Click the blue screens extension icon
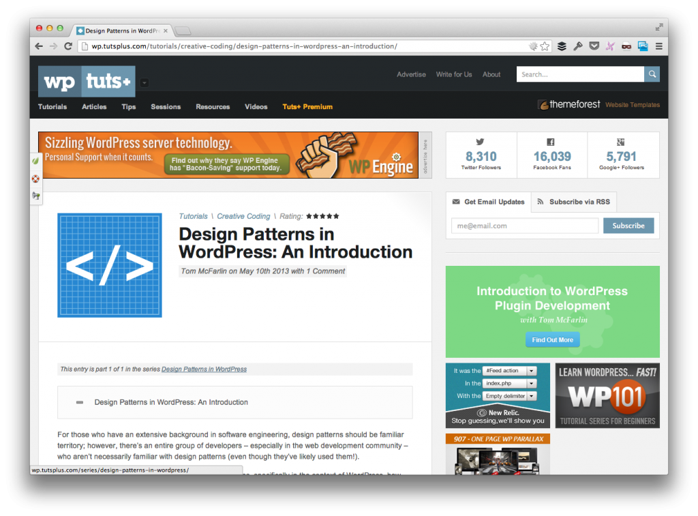The image size is (698, 516). point(642,46)
